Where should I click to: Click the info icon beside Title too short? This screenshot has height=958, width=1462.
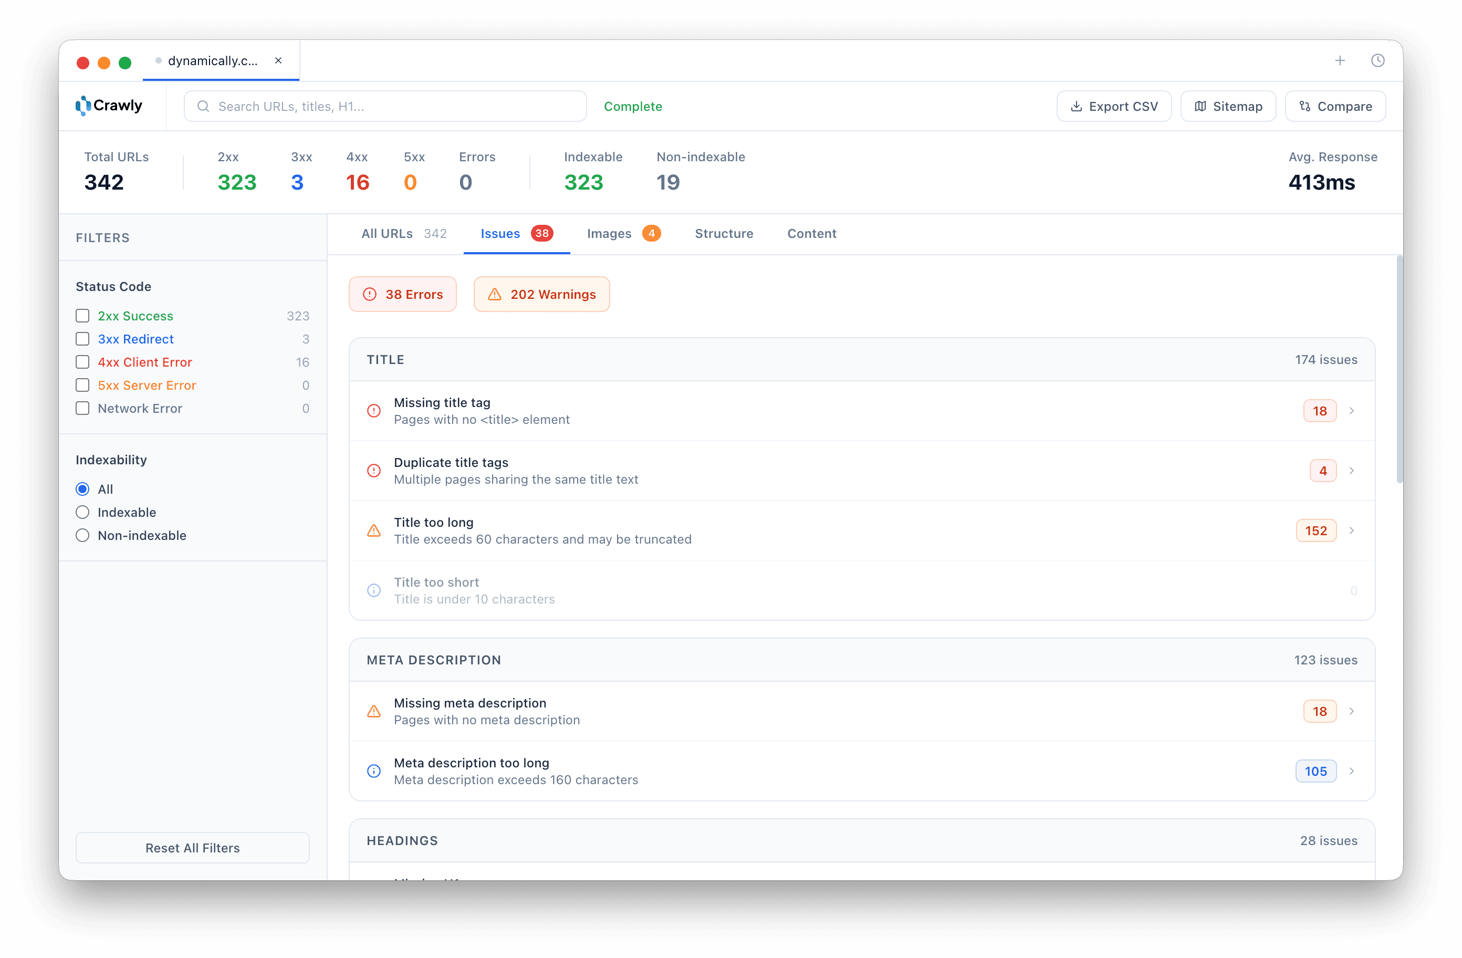tap(374, 590)
